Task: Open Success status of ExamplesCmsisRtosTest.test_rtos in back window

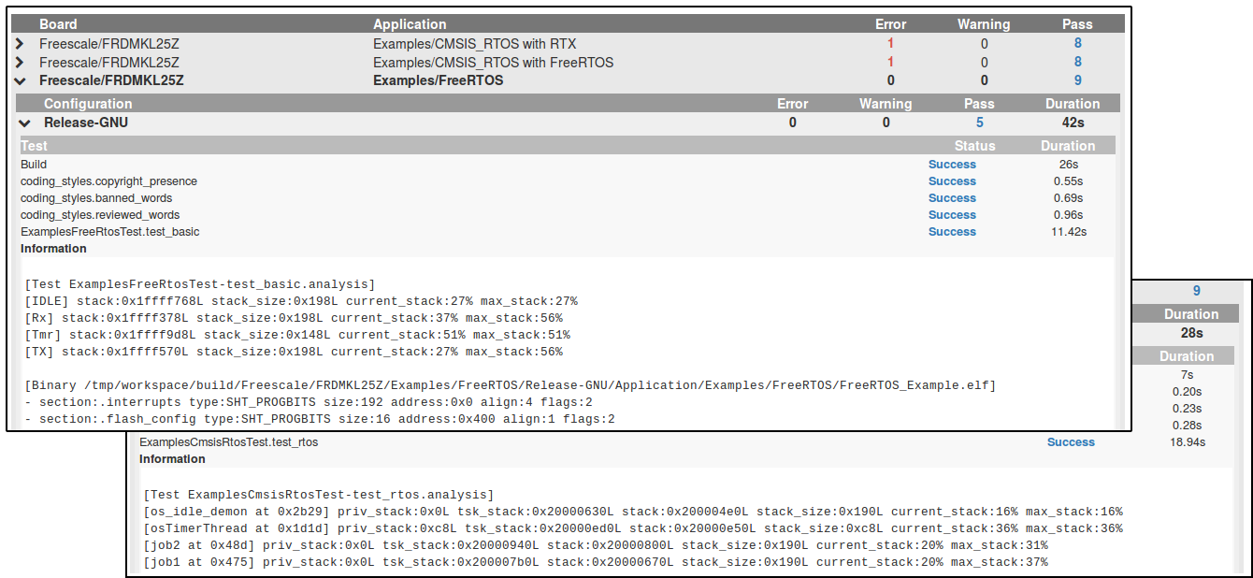Action: 1071,442
